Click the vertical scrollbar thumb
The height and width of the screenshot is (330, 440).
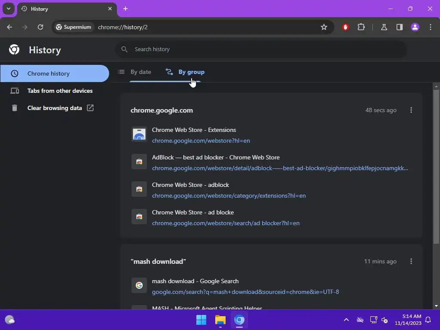(x=436, y=166)
